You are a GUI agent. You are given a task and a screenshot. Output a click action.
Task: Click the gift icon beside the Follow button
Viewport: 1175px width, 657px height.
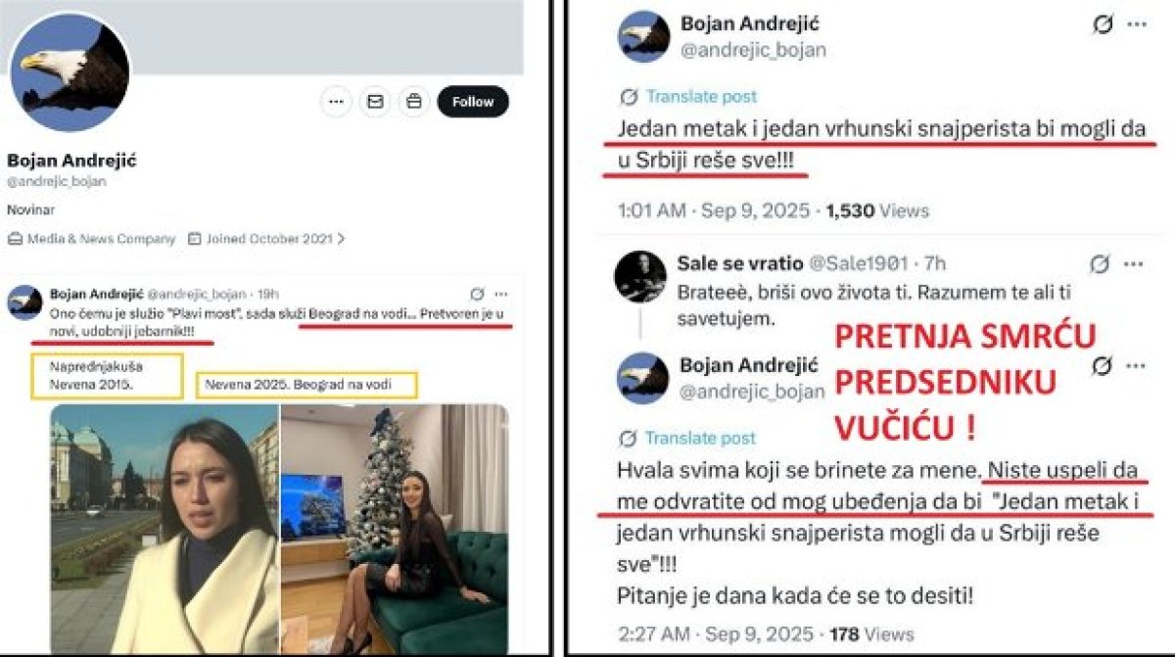tap(413, 102)
